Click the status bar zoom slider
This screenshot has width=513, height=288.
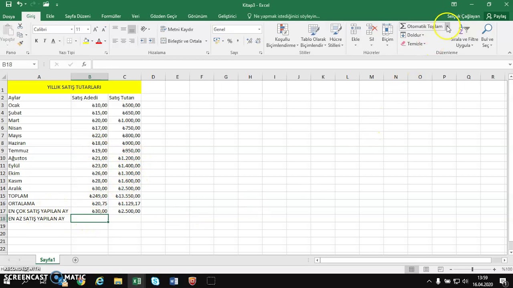472,270
